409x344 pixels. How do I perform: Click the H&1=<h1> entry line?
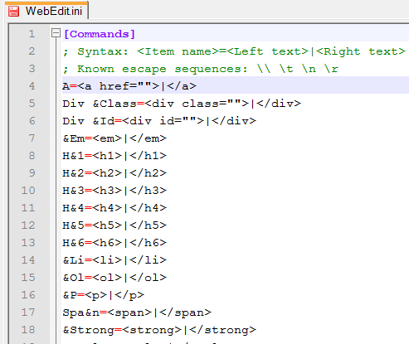coord(114,156)
